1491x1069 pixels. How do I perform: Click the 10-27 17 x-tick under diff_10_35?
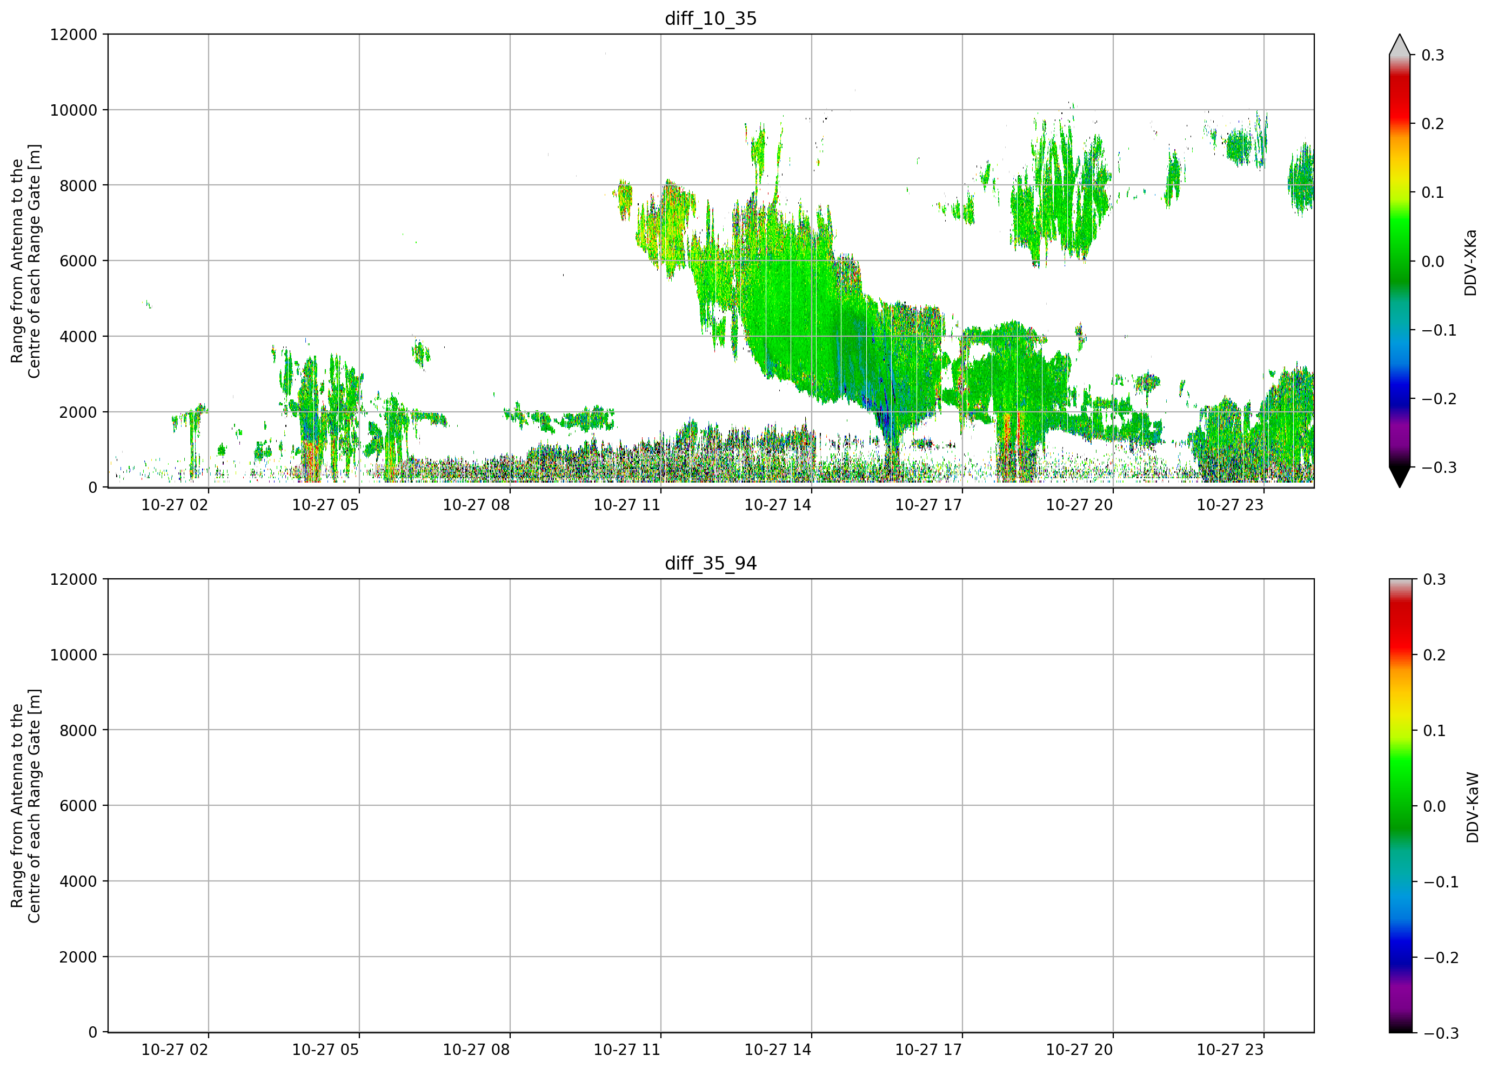(928, 505)
